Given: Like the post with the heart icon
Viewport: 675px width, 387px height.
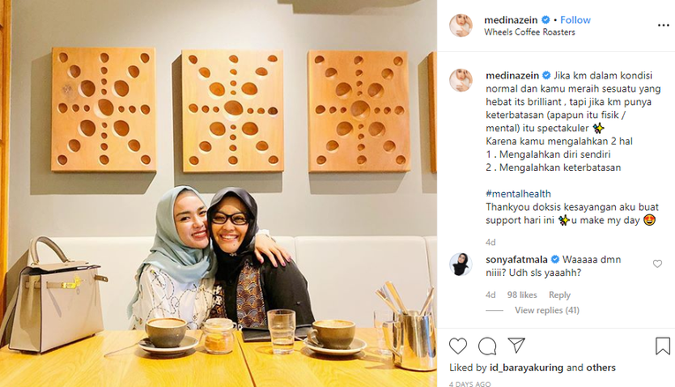Looking at the screenshot, I should (458, 346).
